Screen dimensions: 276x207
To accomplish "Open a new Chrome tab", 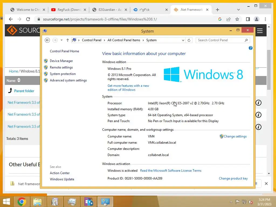I will click(218, 10).
